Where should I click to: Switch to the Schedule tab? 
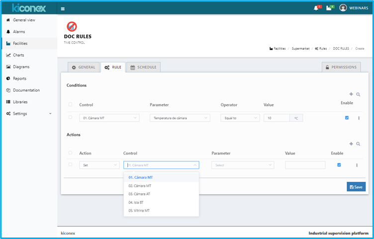click(x=143, y=67)
